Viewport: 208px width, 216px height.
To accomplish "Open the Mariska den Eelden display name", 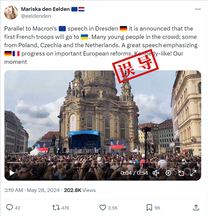I will [45, 9].
